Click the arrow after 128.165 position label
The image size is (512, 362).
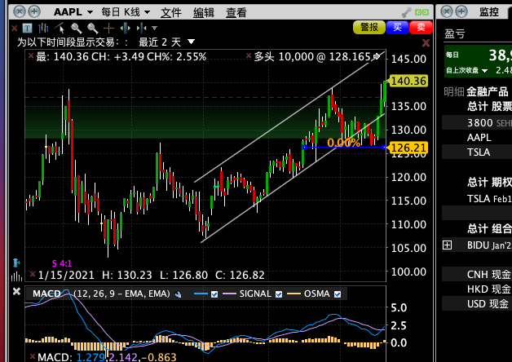tap(377, 56)
